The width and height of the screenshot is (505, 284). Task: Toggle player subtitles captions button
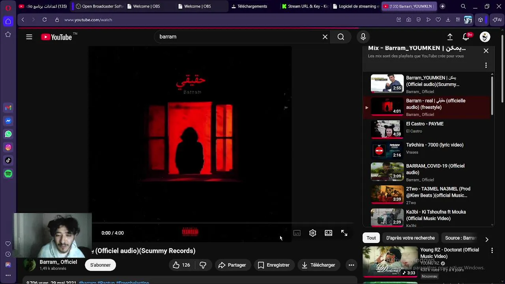(x=297, y=233)
